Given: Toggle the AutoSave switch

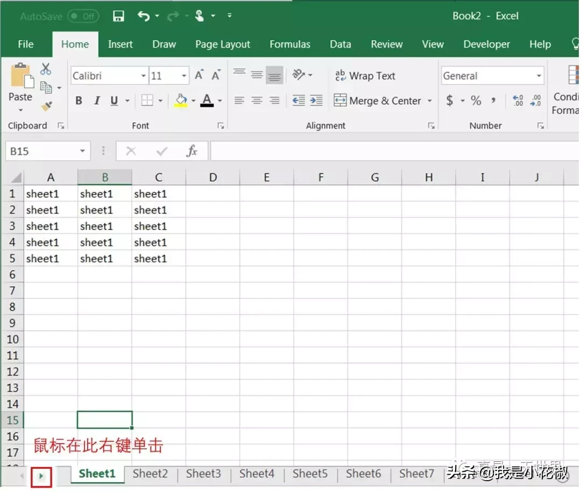Looking at the screenshot, I should (x=83, y=16).
